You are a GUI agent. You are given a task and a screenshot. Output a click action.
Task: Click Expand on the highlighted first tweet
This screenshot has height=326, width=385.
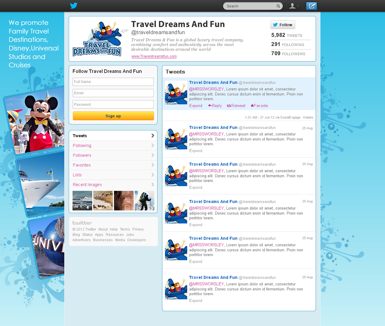click(196, 106)
